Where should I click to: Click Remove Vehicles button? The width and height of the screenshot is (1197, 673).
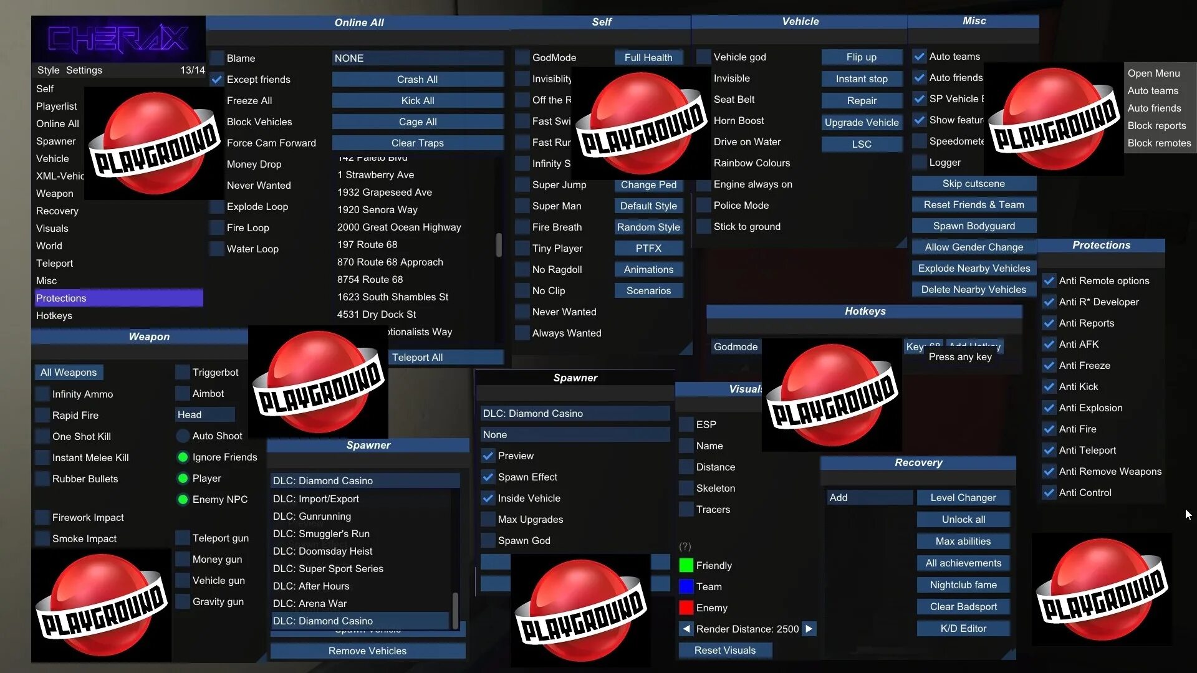coord(368,651)
